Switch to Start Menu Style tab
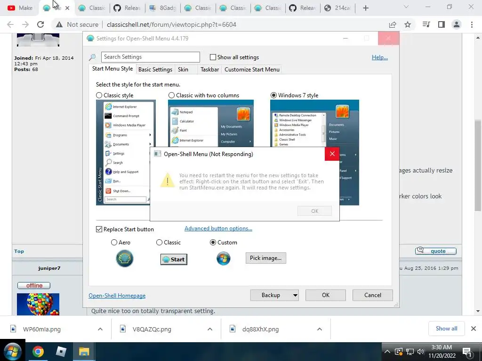The image size is (482, 361). (112, 69)
